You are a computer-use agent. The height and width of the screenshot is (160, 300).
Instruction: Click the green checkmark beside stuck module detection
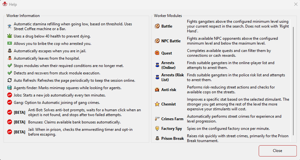tap(10, 73)
